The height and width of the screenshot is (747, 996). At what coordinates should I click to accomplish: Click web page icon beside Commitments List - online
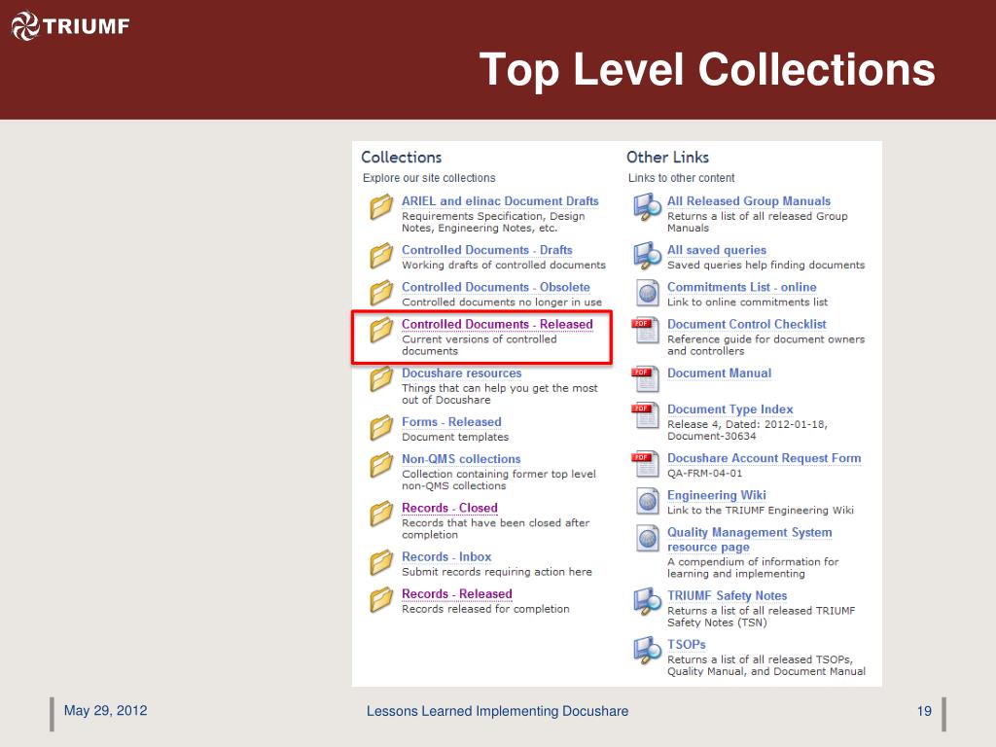pos(647,293)
